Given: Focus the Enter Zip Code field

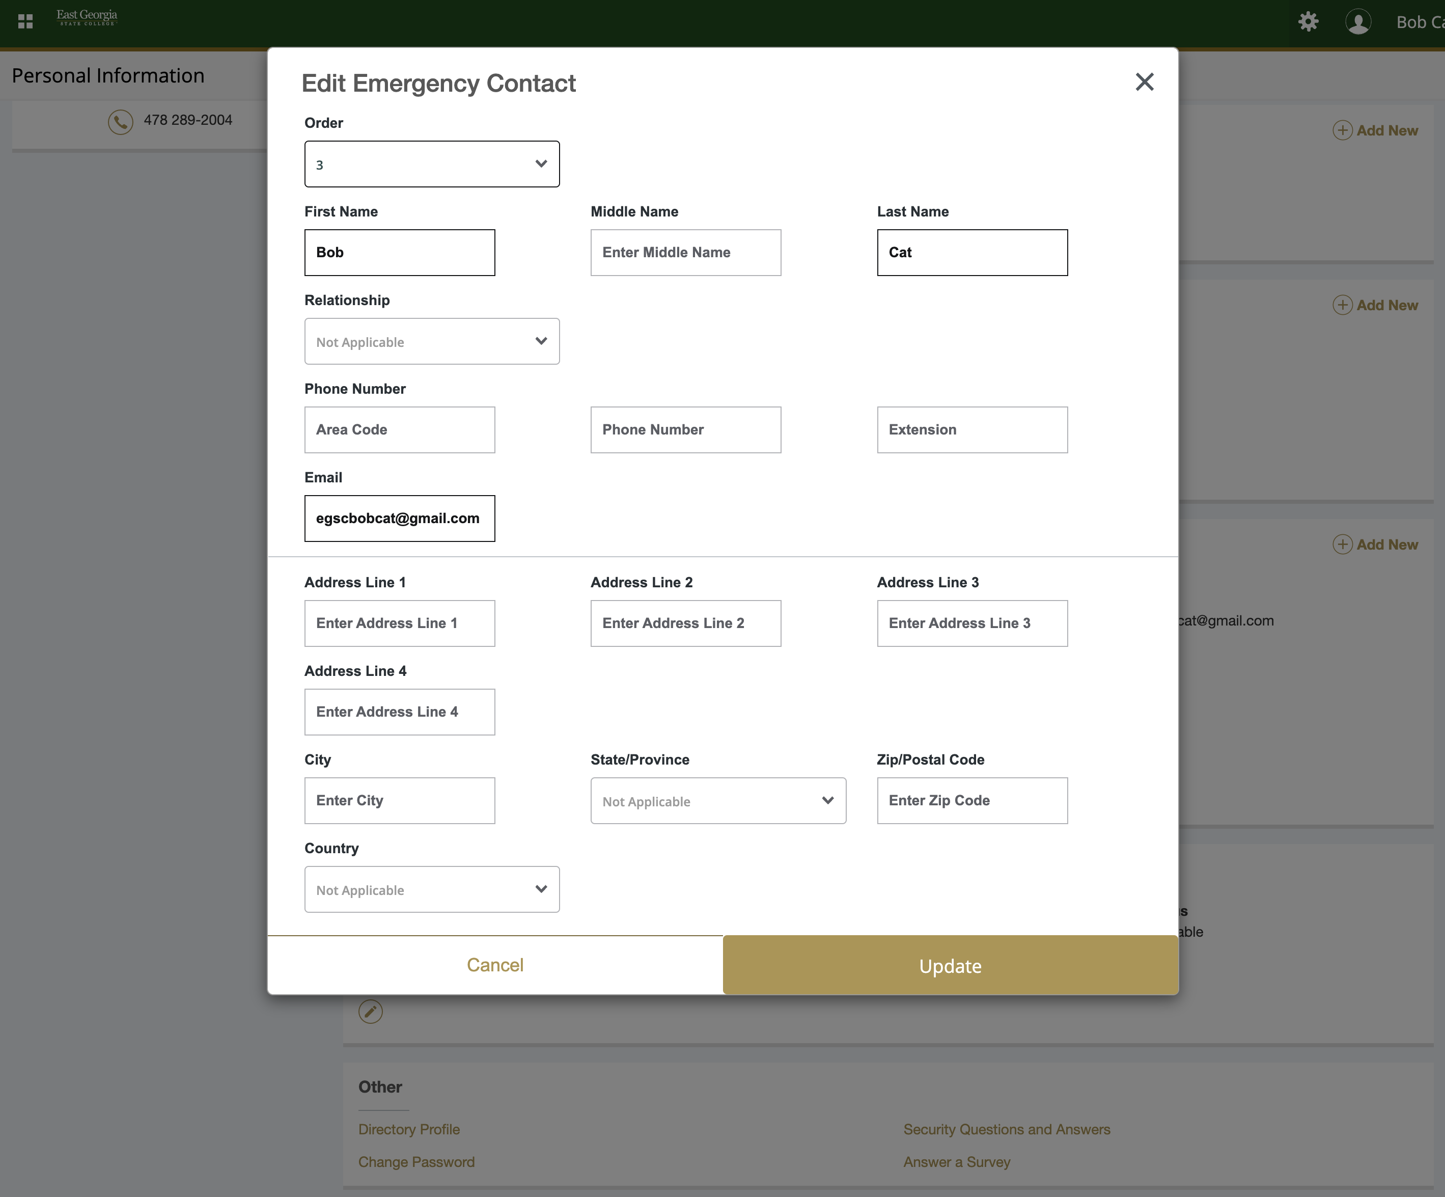Looking at the screenshot, I should point(971,801).
